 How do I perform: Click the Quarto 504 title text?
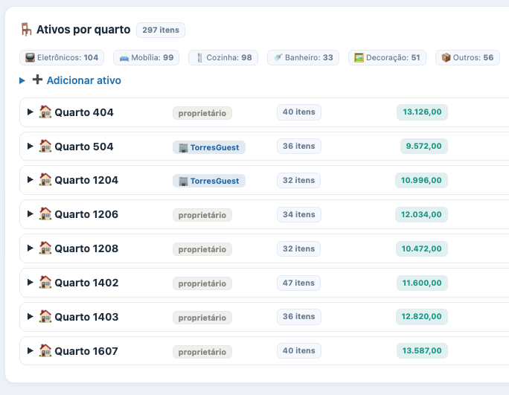tap(84, 147)
